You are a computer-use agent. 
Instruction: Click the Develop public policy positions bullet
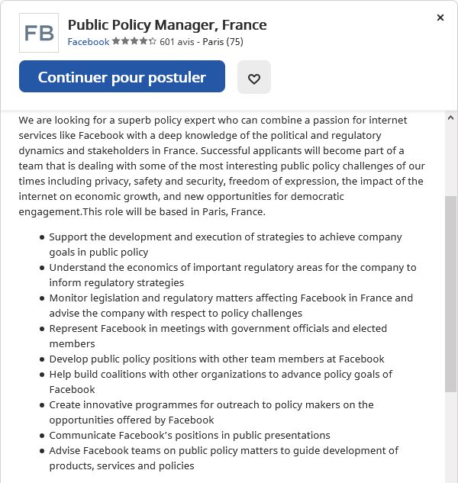click(x=217, y=359)
